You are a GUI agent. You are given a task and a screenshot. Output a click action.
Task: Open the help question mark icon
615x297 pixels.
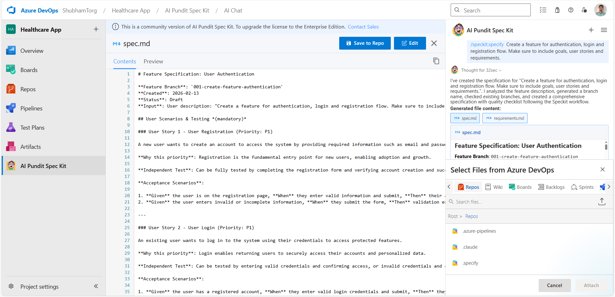point(571,10)
